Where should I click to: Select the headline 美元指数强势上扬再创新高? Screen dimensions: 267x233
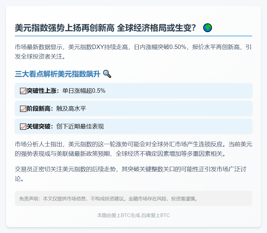[65, 28]
